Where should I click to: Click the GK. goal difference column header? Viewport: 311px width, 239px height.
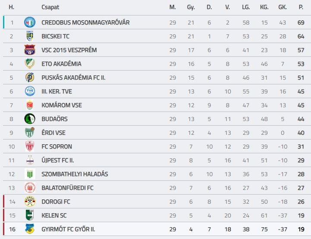[283, 7]
